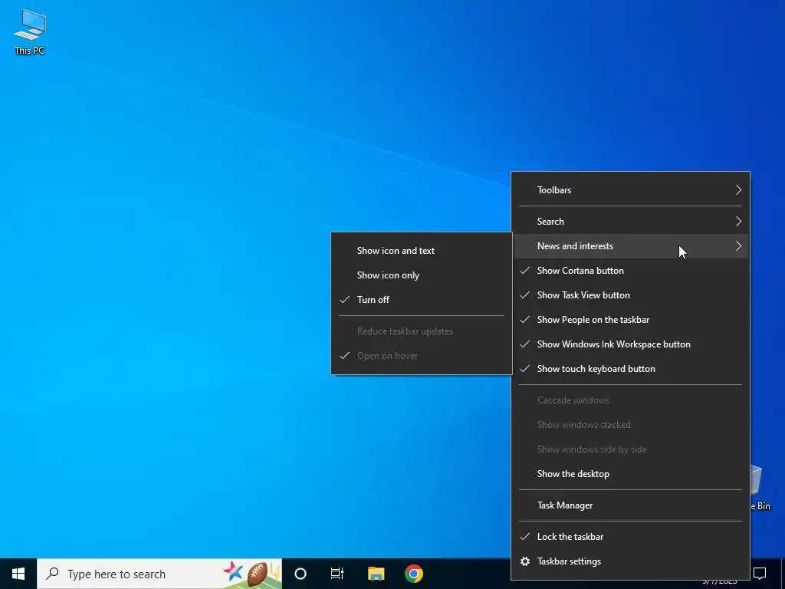Toggle Show Task View button option
Image resolution: width=785 pixels, height=589 pixels.
pos(630,295)
